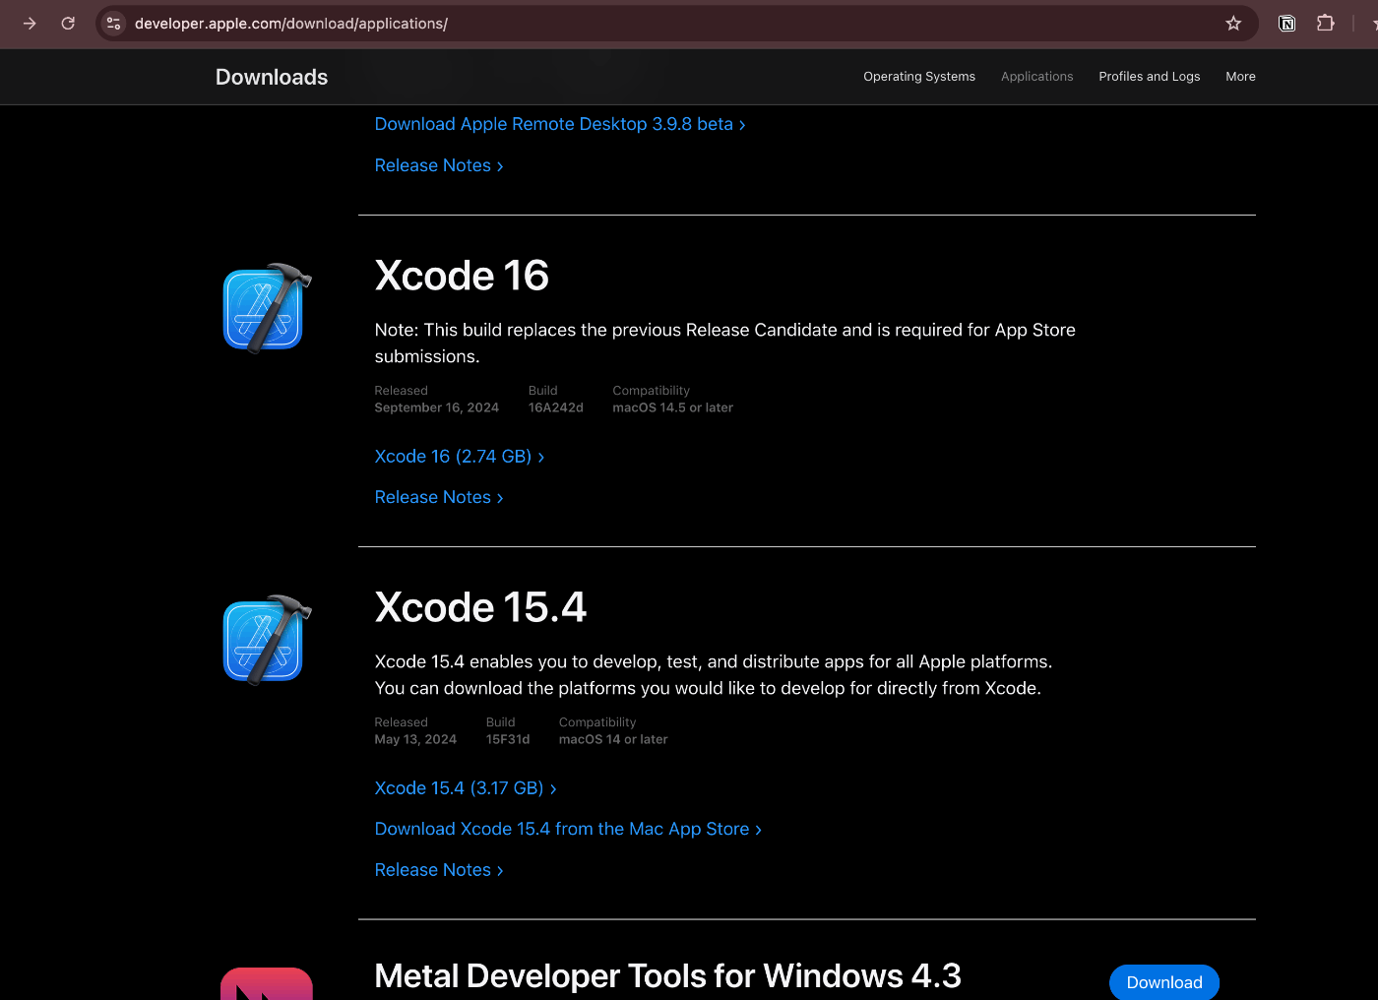Open the Applications tab

pos(1036,77)
